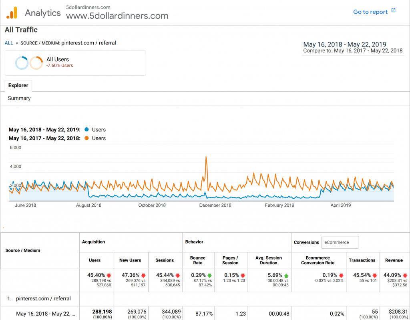Click the orange Users legend dot

[86, 138]
